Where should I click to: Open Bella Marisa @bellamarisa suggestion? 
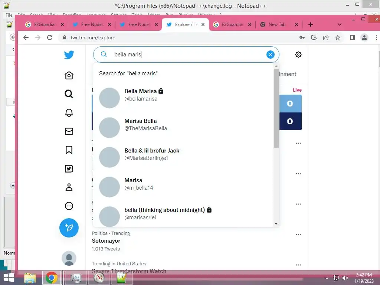click(183, 98)
